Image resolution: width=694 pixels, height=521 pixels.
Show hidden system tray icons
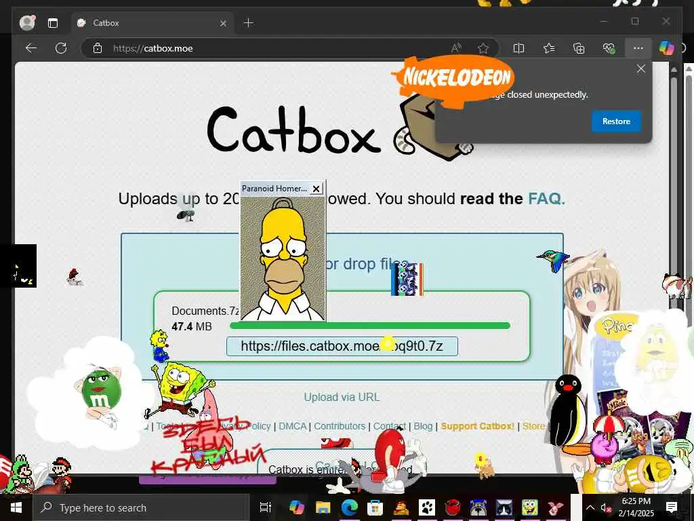590,507
